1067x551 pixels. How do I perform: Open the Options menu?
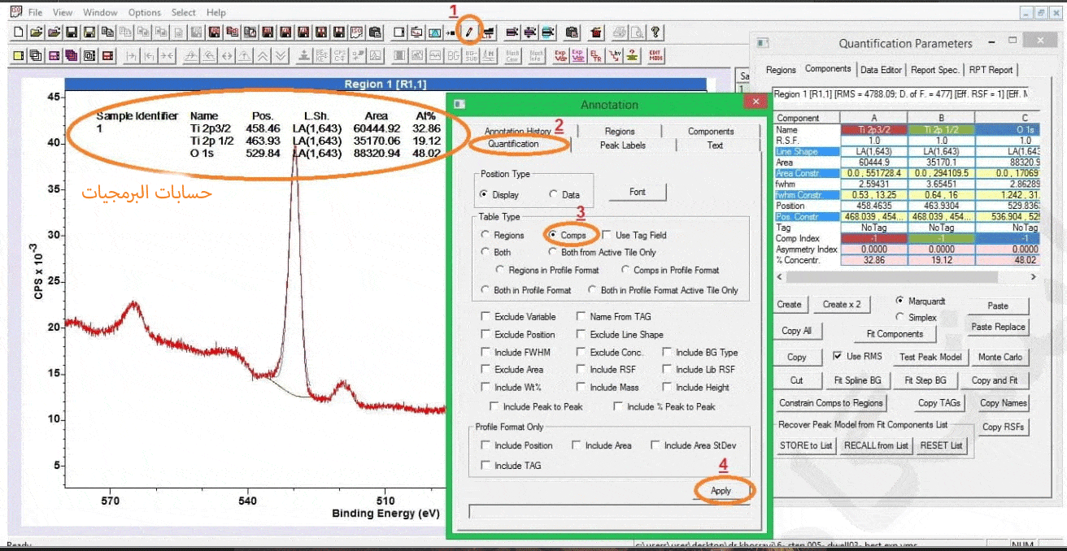pyautogui.click(x=145, y=12)
